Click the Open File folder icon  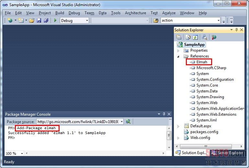coord(32,20)
